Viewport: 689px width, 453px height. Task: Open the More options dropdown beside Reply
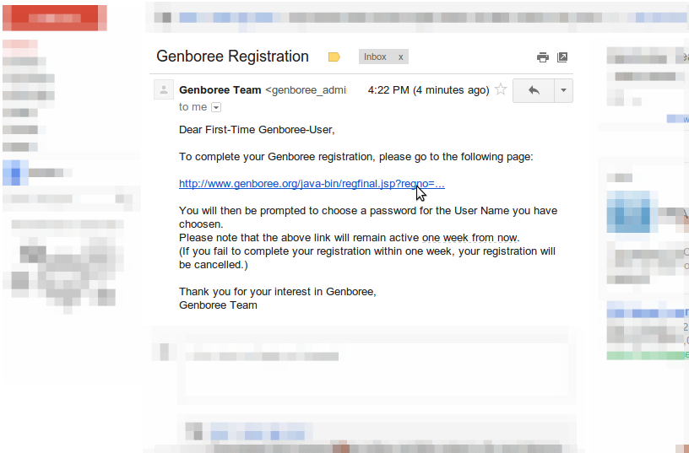click(x=563, y=90)
